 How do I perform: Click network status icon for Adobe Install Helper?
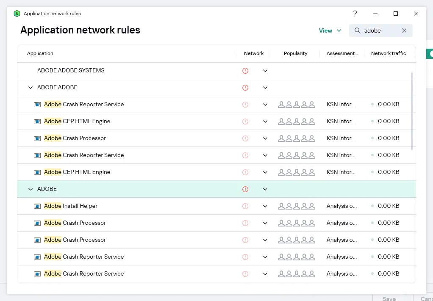(x=245, y=206)
